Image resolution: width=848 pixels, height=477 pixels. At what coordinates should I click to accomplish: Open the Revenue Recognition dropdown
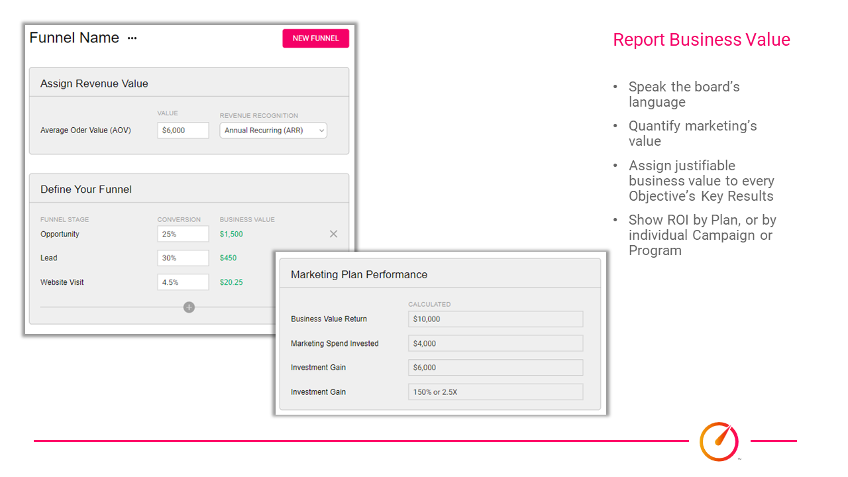274,131
